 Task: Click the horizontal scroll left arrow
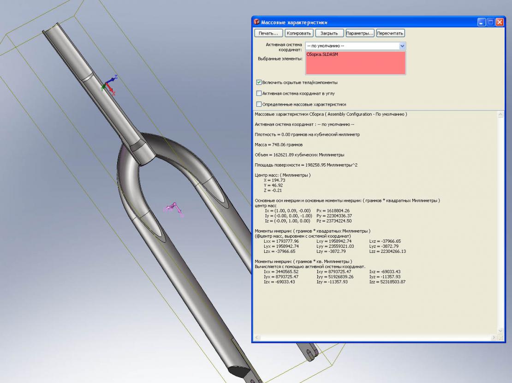pos(257,338)
